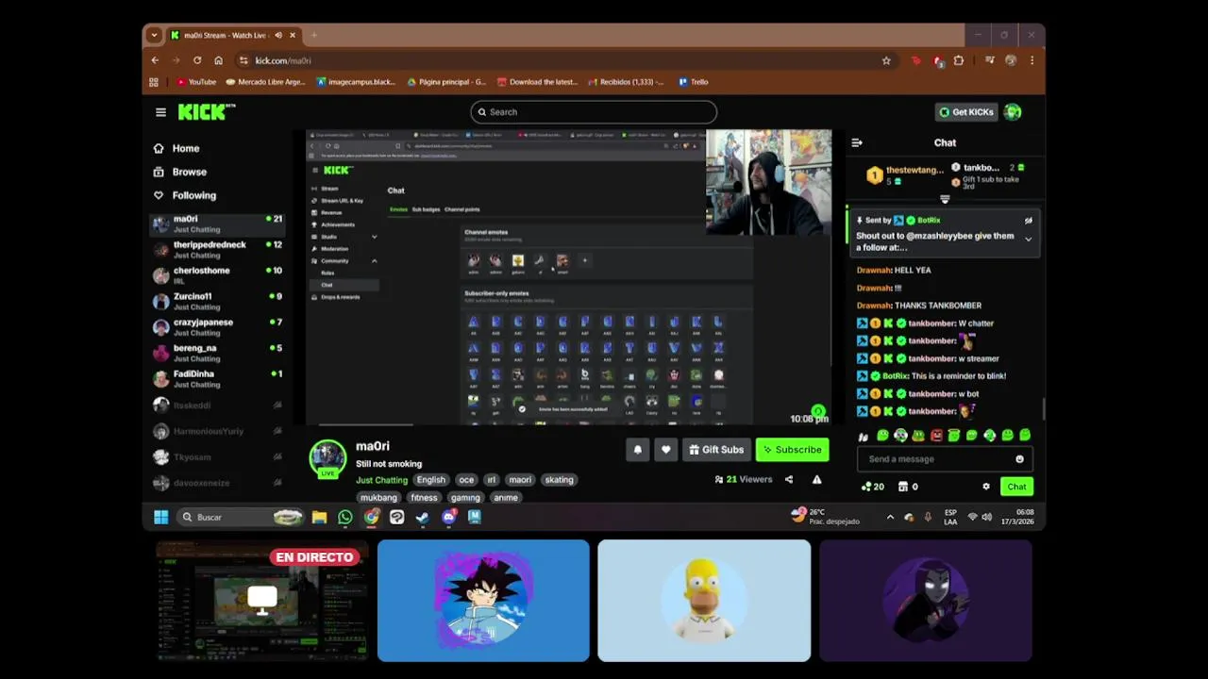This screenshot has width=1208, height=679.
Task: Open Chrome three-dot menu
Action: point(1032,60)
